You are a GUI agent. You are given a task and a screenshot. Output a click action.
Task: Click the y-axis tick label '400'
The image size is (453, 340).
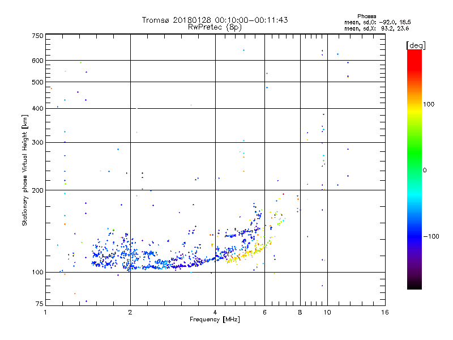38,108
